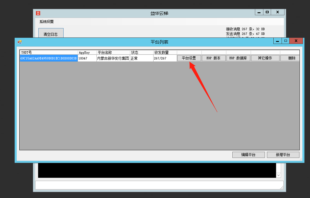Click the 平台名称 column header
The height and width of the screenshot is (198, 310).
point(113,52)
